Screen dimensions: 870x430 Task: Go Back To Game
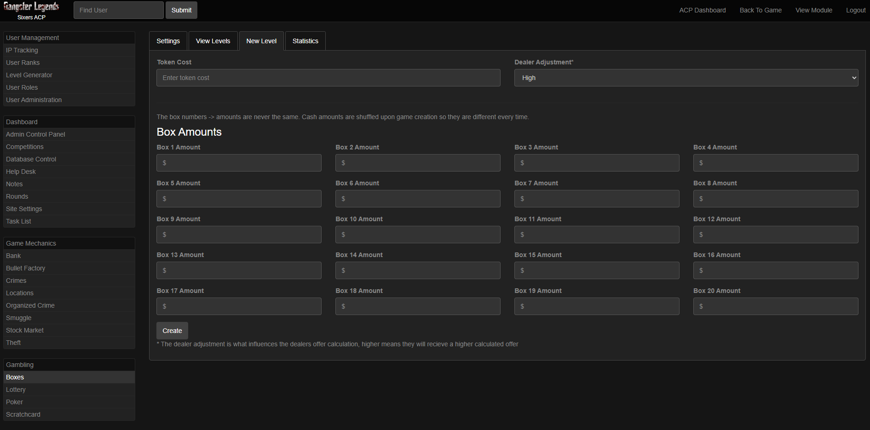761,10
